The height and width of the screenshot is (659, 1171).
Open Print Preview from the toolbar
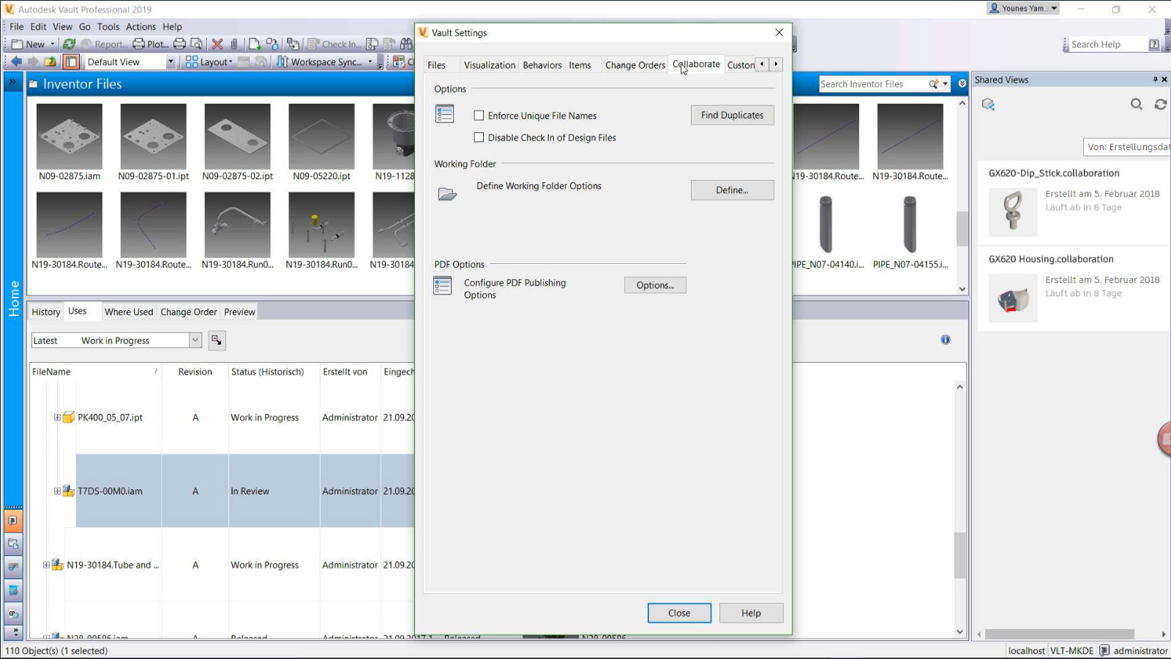pyautogui.click(x=196, y=44)
